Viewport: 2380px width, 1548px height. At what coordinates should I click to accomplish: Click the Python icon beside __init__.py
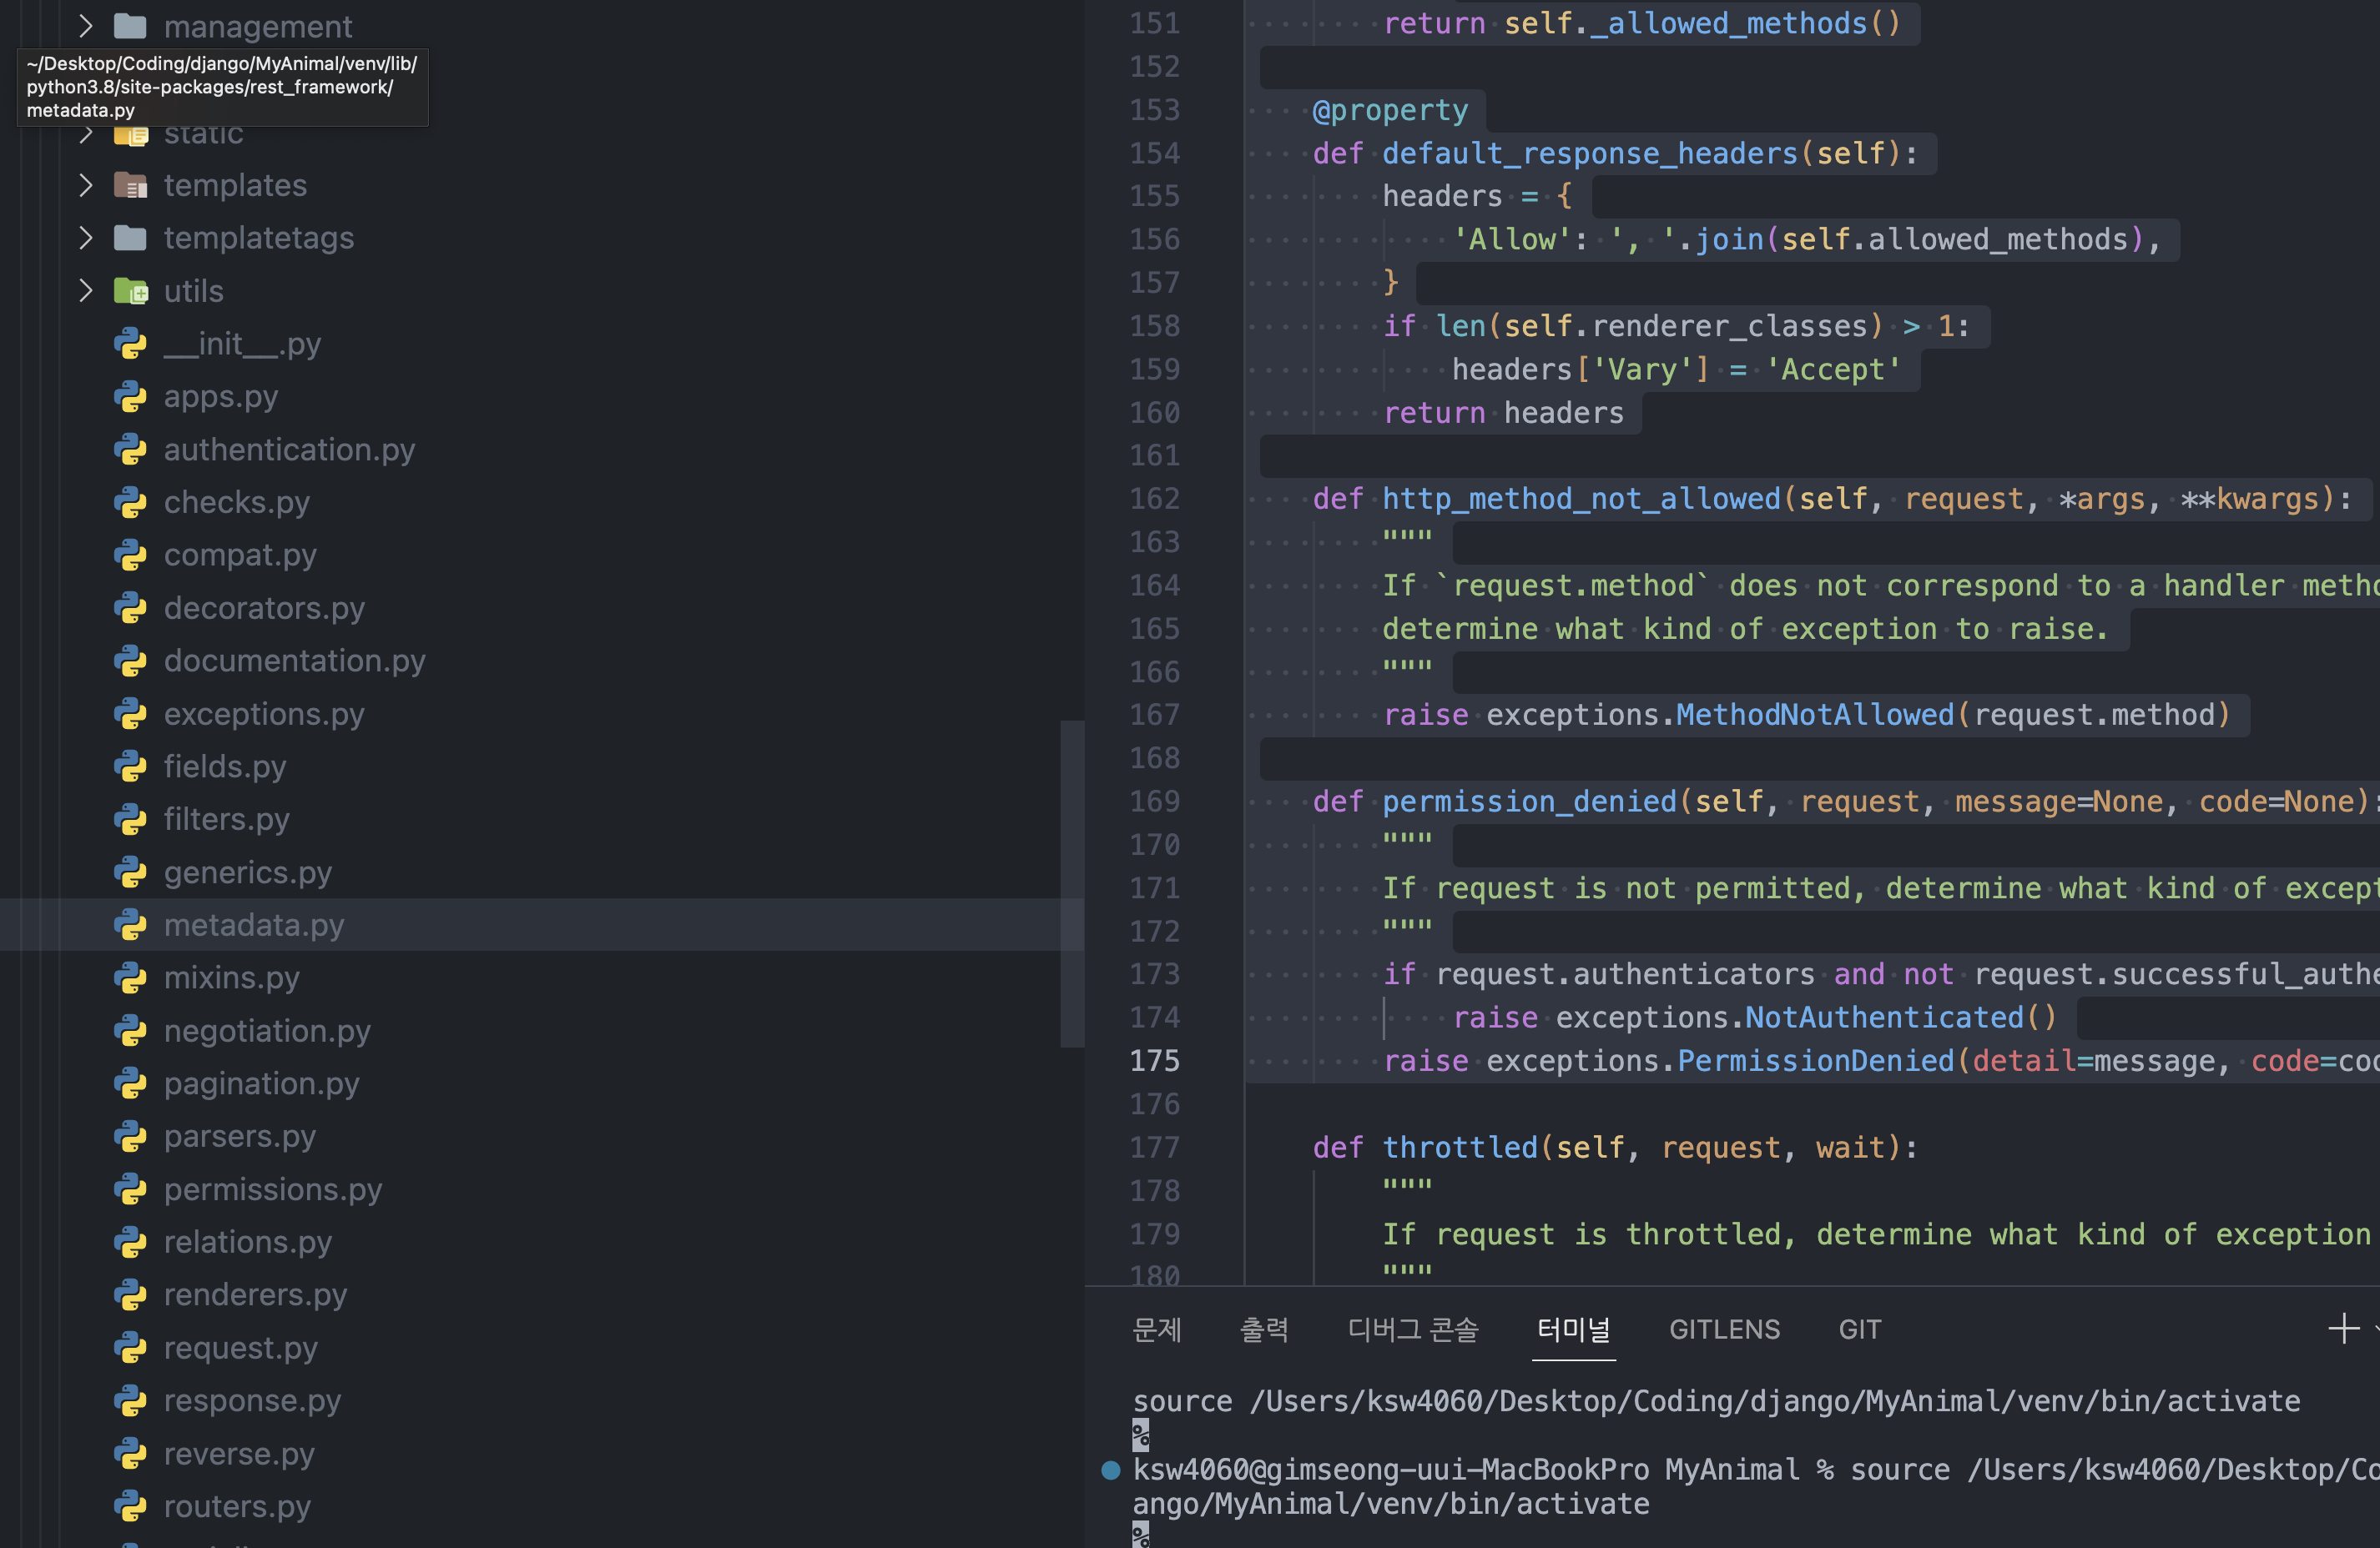tap(130, 344)
